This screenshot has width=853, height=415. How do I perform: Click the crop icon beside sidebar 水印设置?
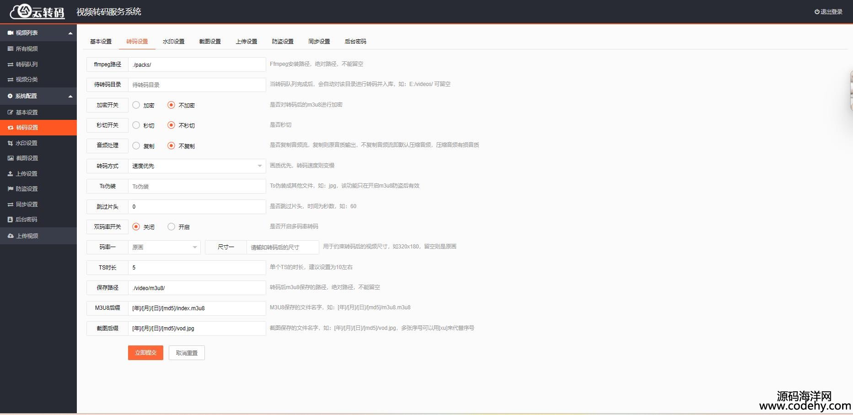tap(10, 143)
